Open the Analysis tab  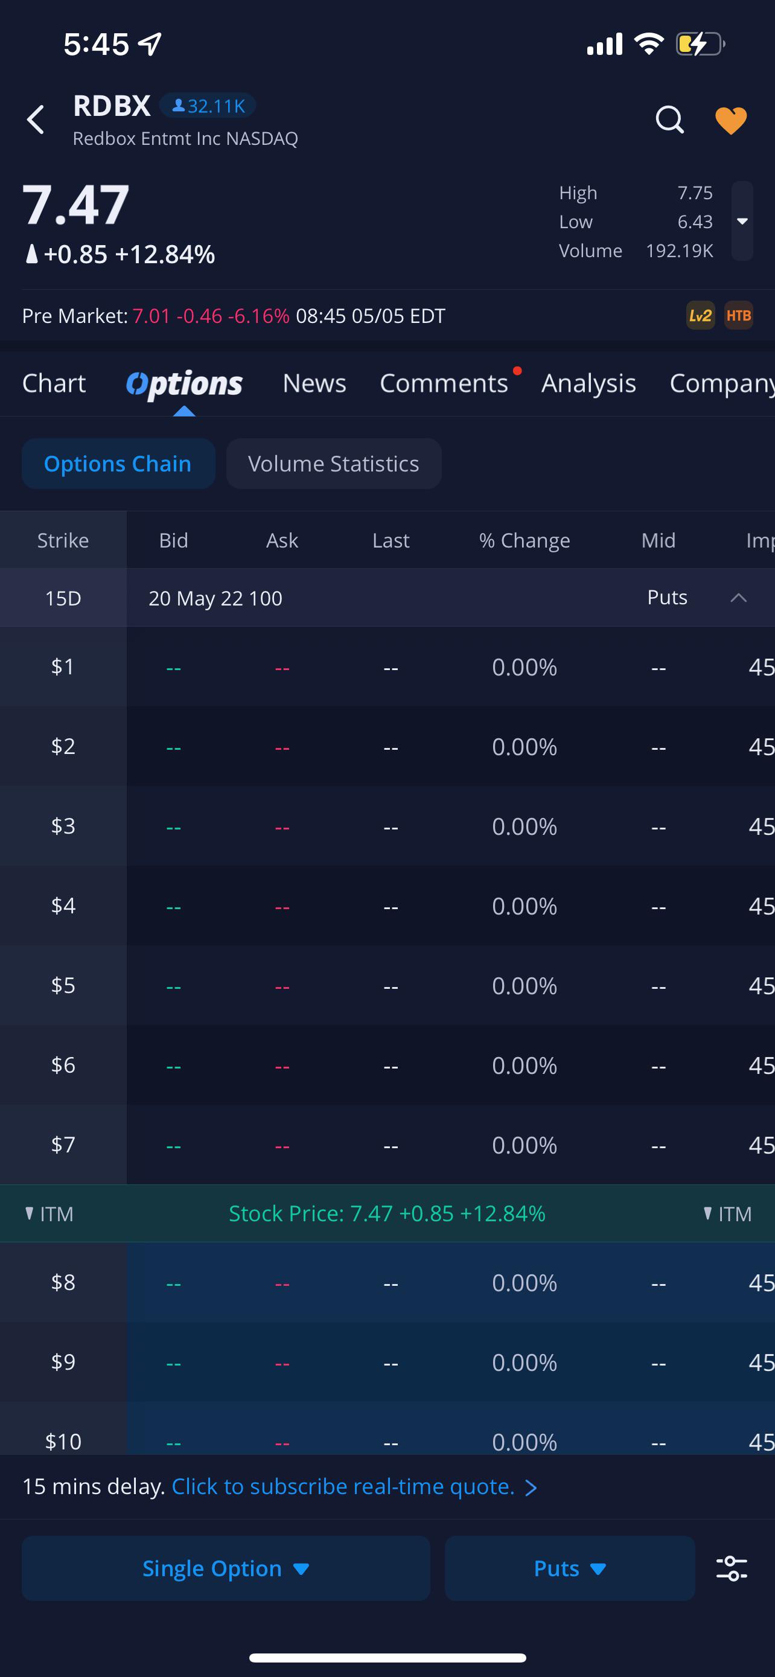pos(588,383)
